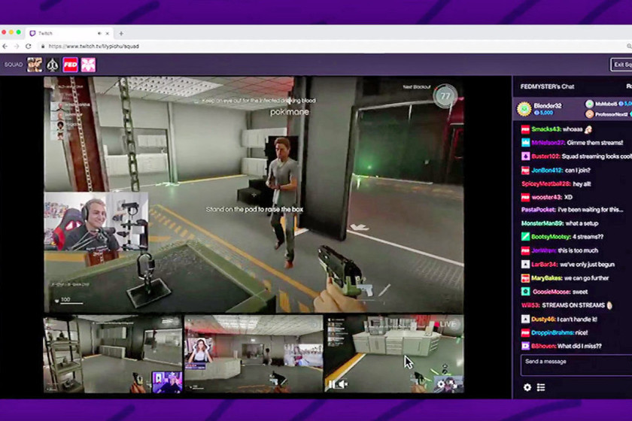Click the streamer webcam overlay in main stream
The height and width of the screenshot is (421, 632).
click(96, 222)
